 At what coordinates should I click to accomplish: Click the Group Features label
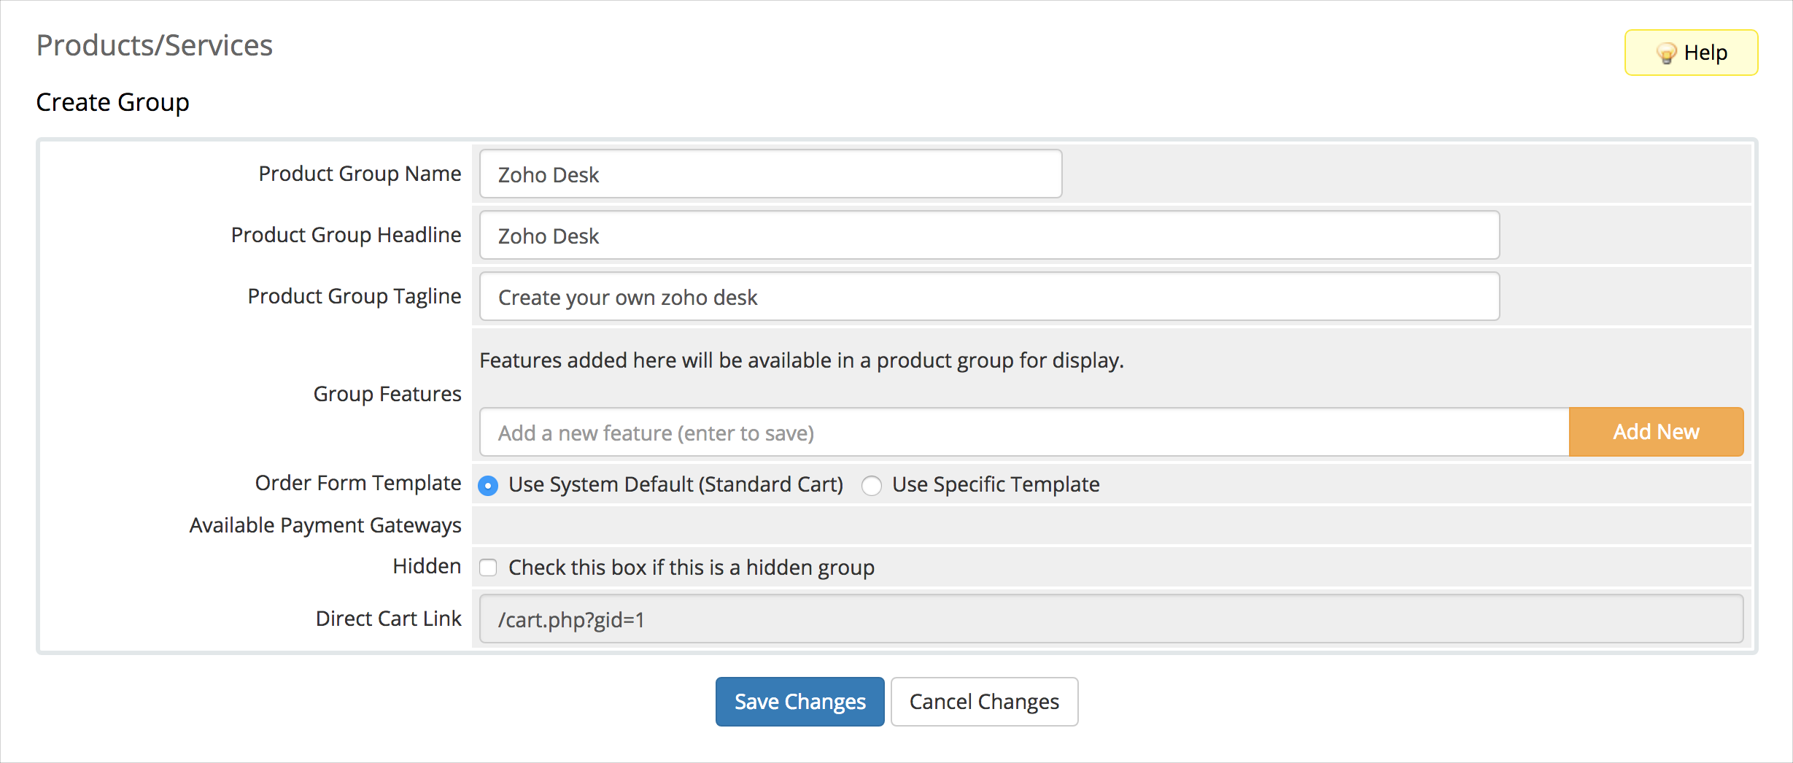[x=387, y=394]
